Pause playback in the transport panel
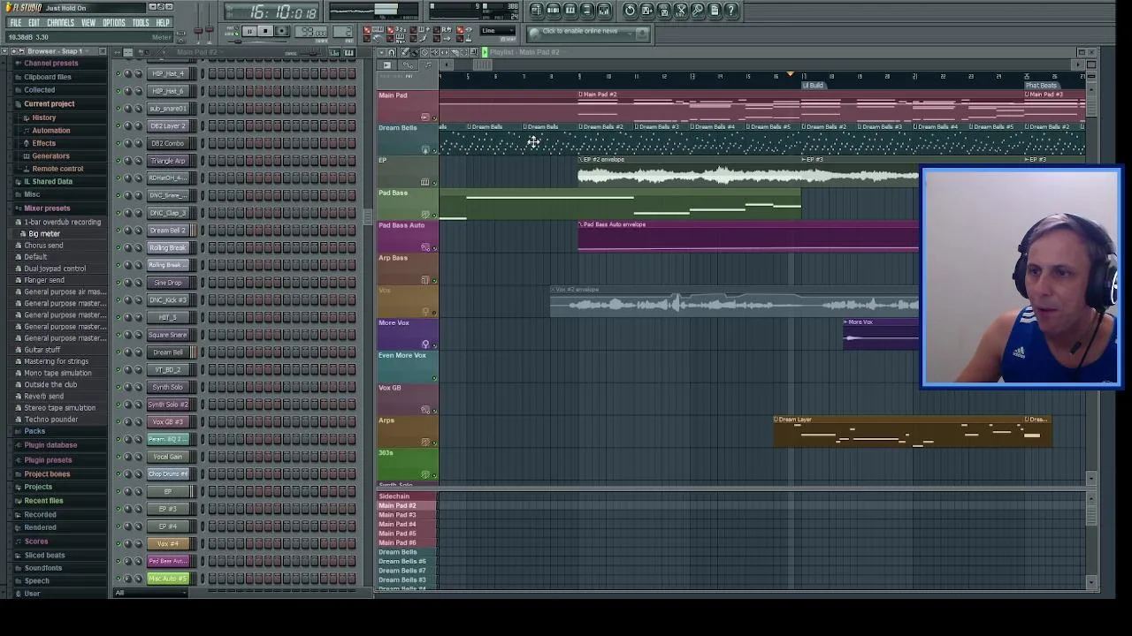The height and width of the screenshot is (636, 1132). tap(249, 31)
